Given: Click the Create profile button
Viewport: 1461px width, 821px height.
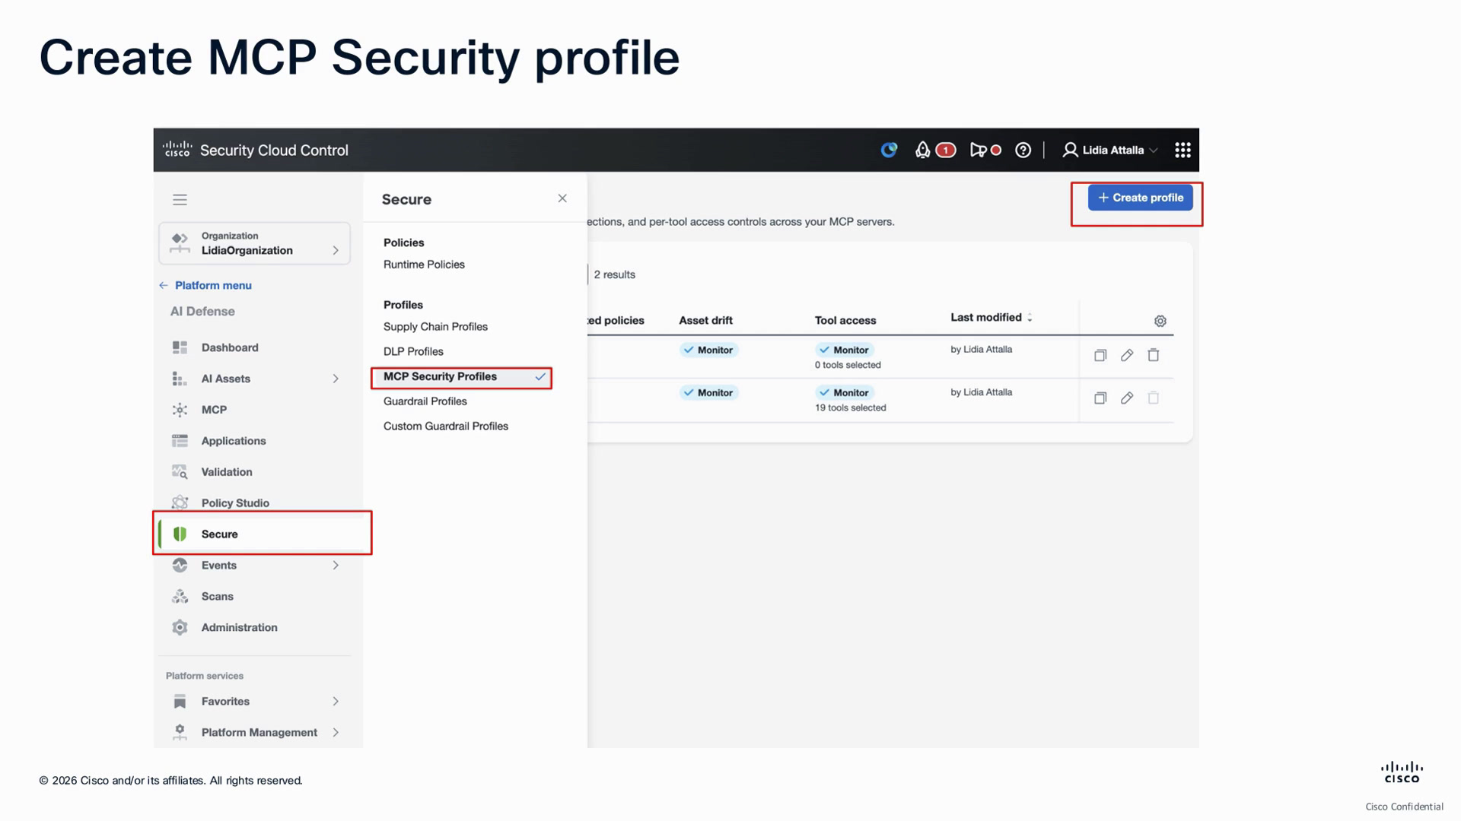Looking at the screenshot, I should (x=1140, y=198).
